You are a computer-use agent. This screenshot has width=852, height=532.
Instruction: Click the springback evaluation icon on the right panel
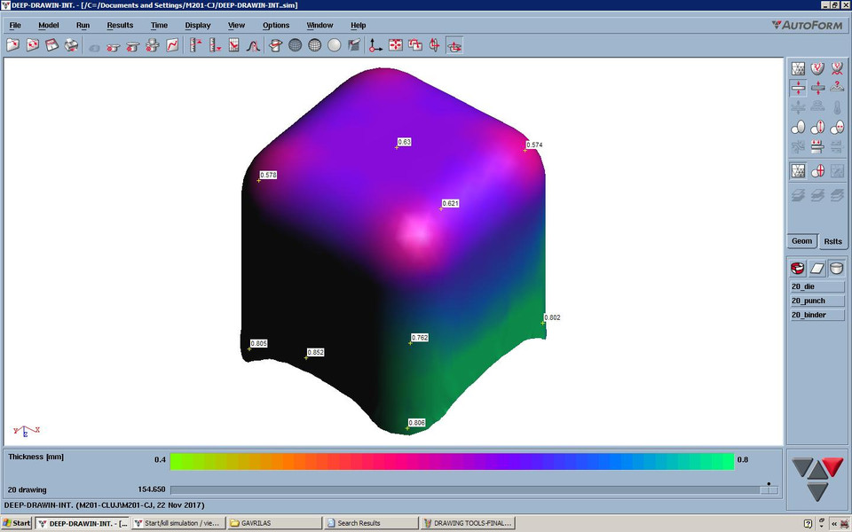[816, 127]
